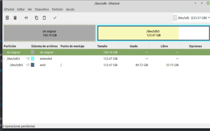The width and height of the screenshot is (210, 131).
Task: Maximize the GParted window
Action: pos(202,3)
